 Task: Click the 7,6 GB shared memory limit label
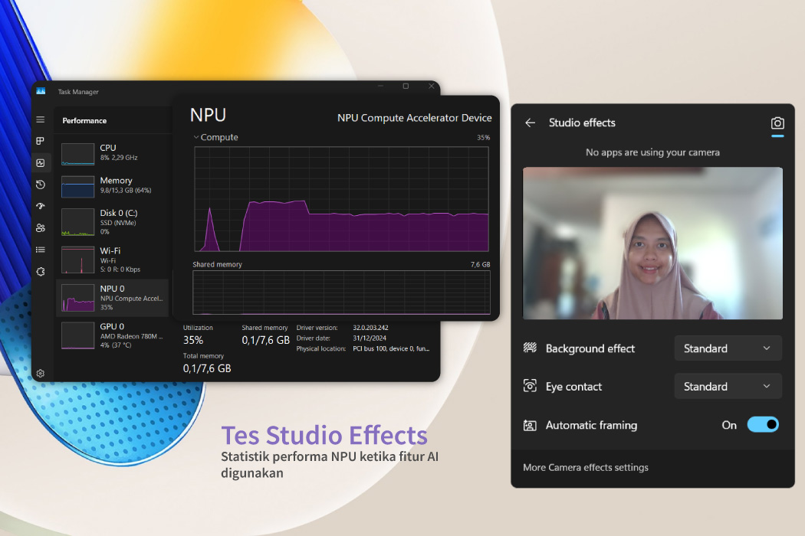pos(481,264)
